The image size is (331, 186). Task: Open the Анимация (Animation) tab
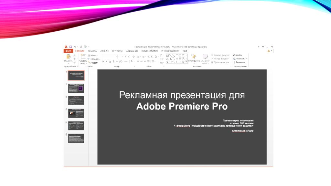click(132, 51)
